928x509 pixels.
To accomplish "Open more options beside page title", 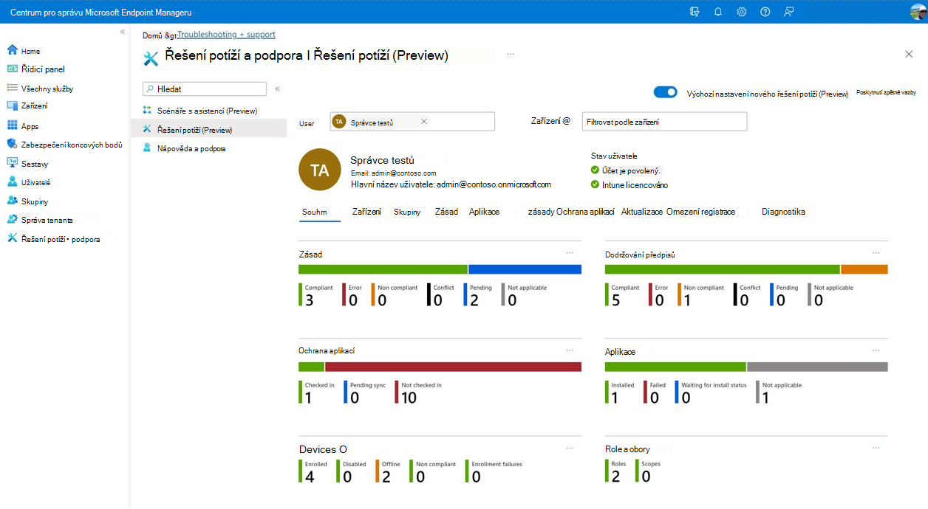I will pyautogui.click(x=511, y=54).
